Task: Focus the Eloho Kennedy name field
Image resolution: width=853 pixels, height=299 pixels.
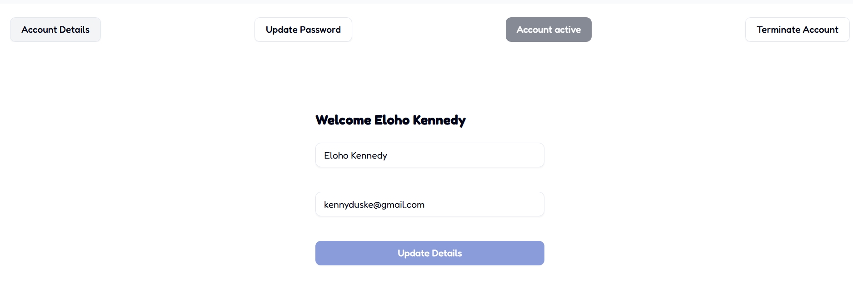Action: (430, 155)
